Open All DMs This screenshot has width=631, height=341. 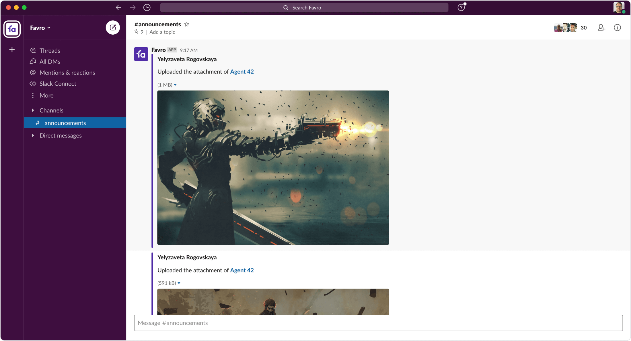(50, 61)
